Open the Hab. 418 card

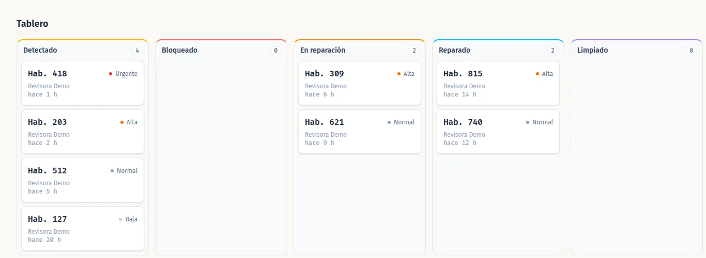83,83
